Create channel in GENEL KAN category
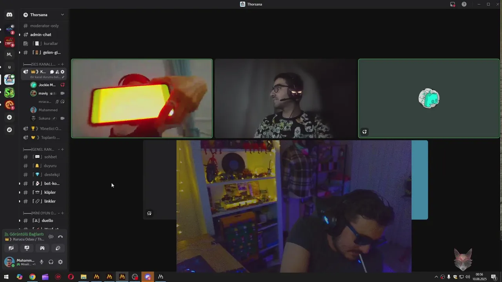The image size is (502, 282). (62, 149)
